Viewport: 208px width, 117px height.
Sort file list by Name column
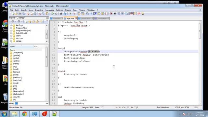(21, 46)
